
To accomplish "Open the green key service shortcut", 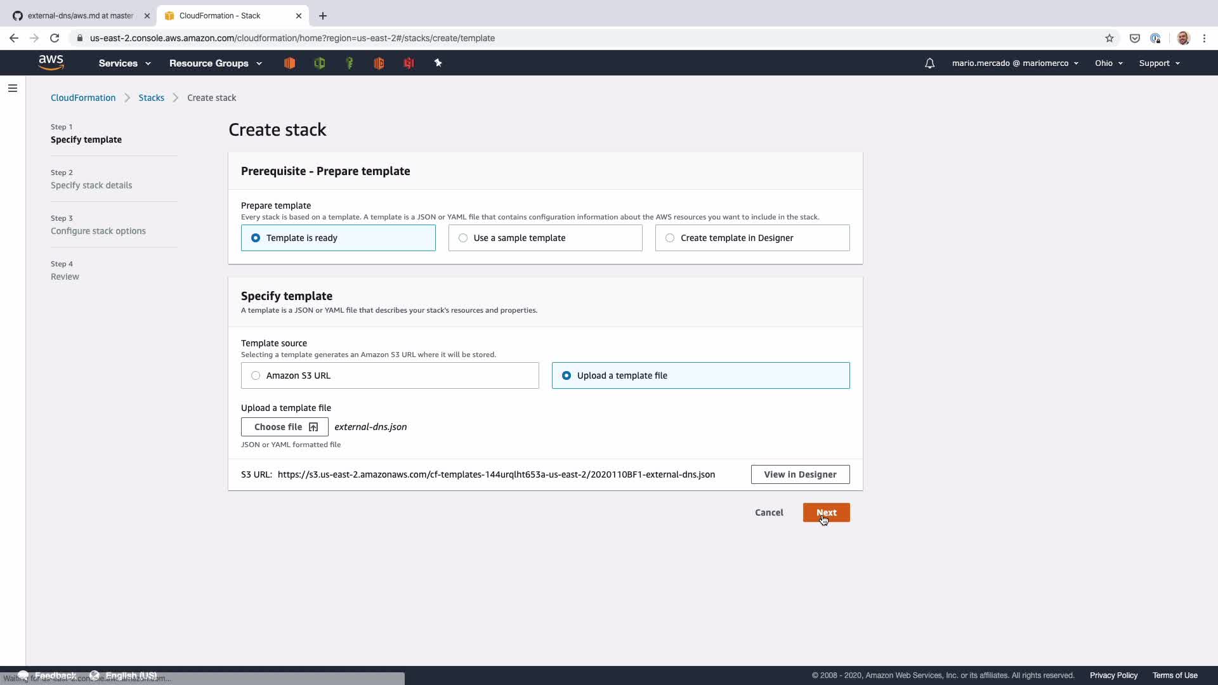I will click(x=349, y=63).
